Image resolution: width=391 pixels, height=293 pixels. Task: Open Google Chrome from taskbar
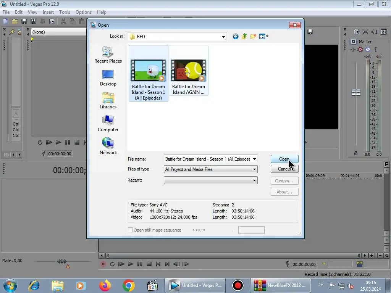(x=128, y=285)
